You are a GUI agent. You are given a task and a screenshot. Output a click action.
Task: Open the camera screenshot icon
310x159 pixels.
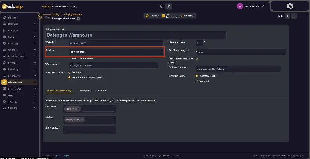(290, 6)
